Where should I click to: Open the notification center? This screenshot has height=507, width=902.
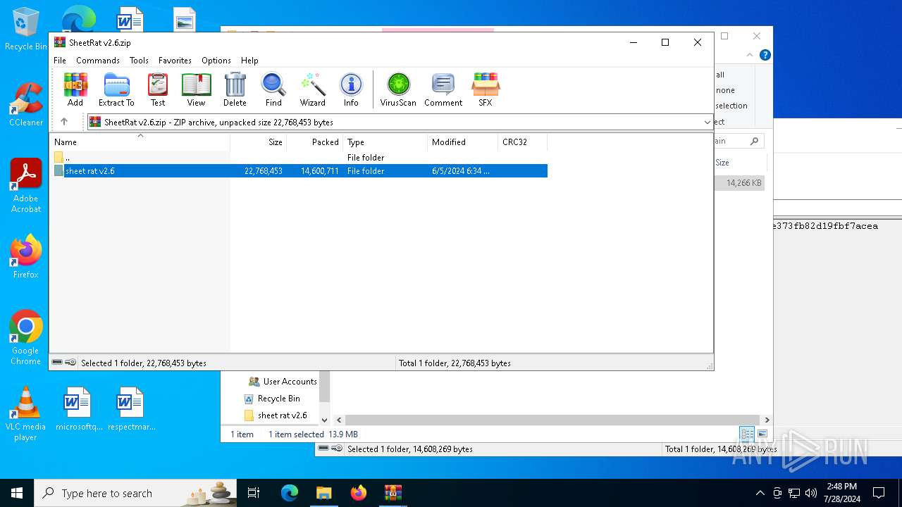click(x=879, y=493)
